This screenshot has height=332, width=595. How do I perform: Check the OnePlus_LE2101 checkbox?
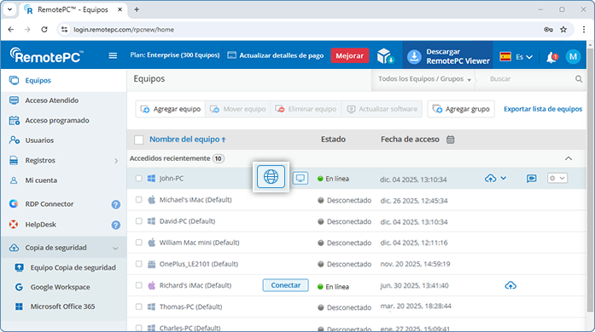click(139, 264)
